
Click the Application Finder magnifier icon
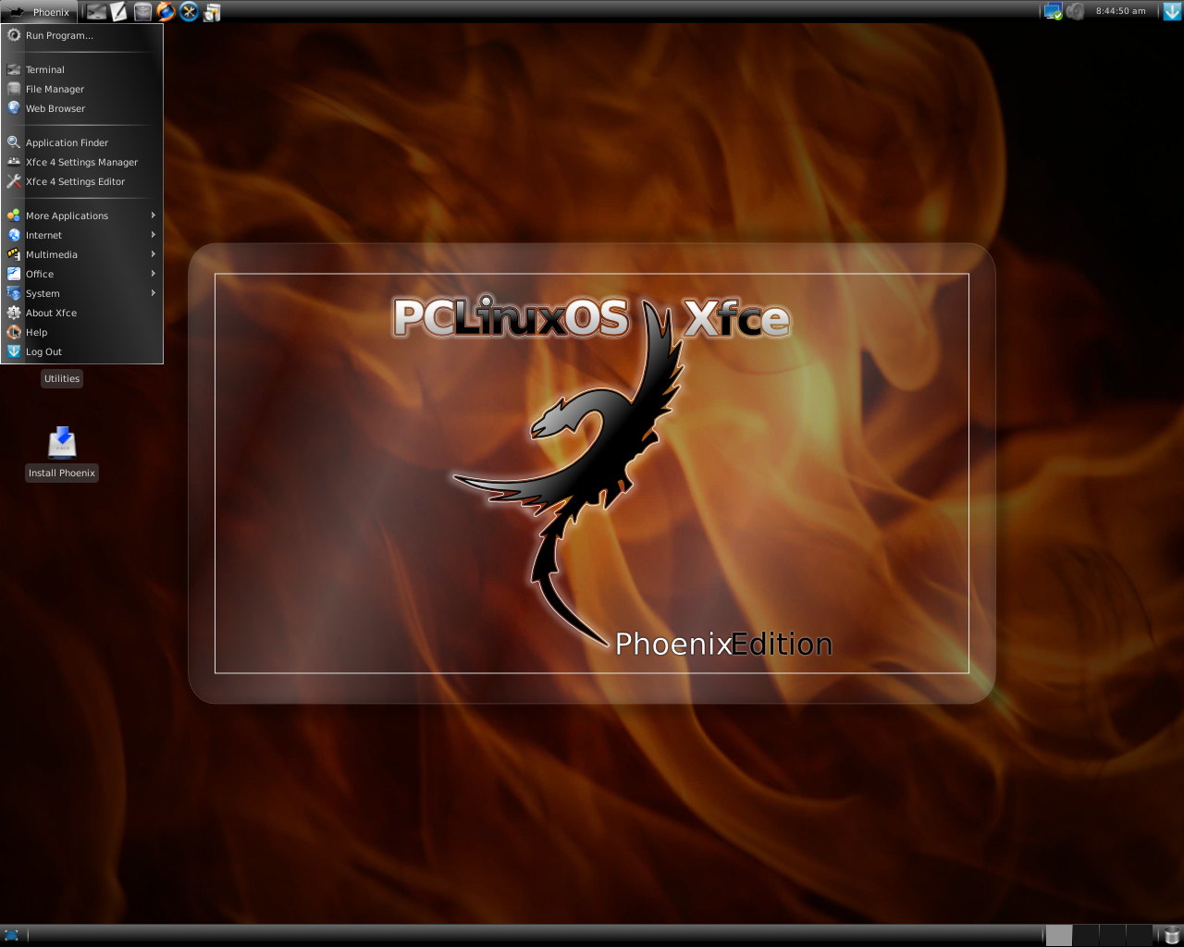click(x=14, y=142)
